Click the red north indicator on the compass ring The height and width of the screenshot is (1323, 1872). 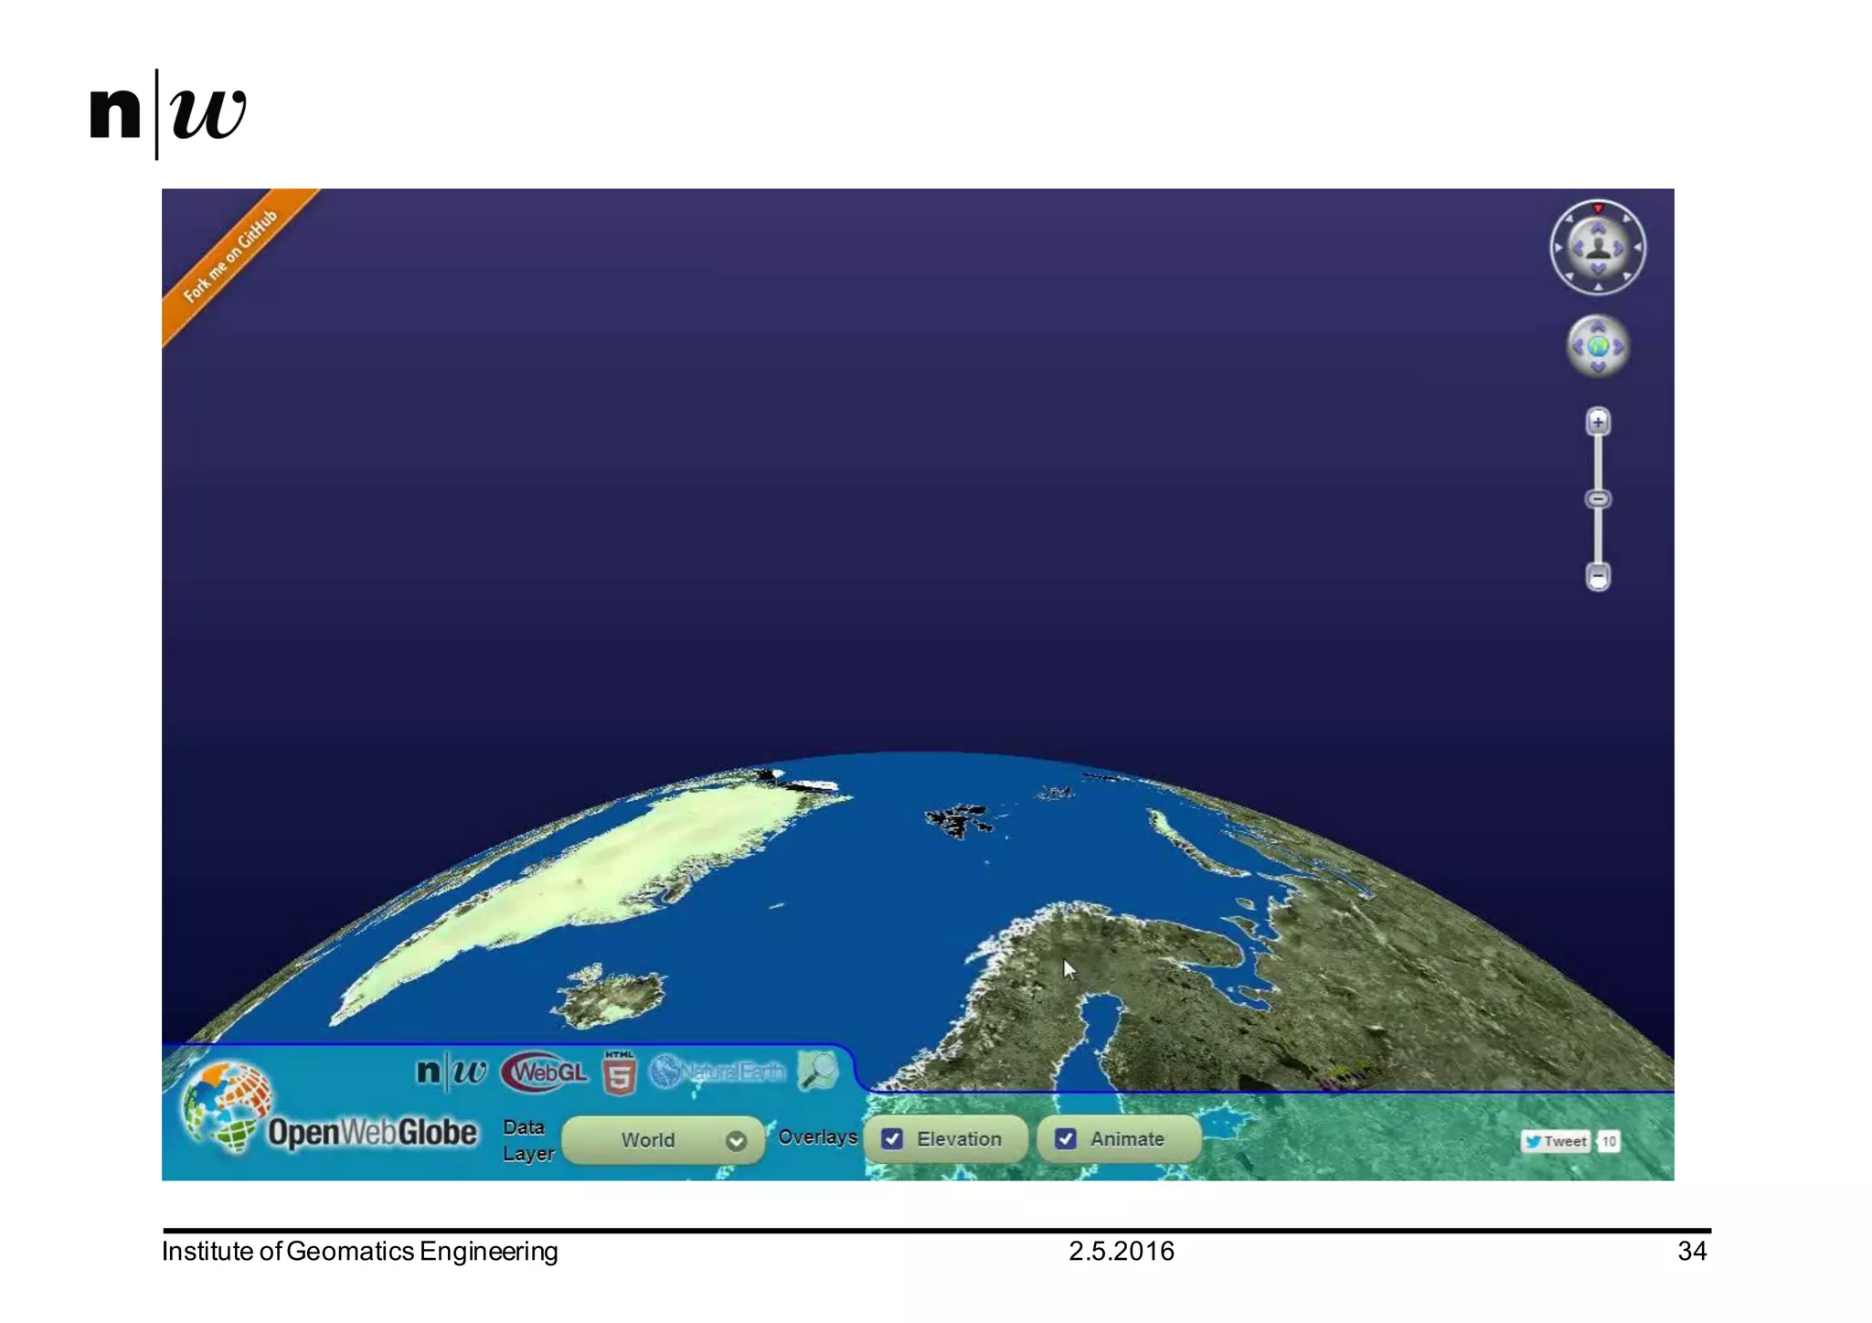[x=1598, y=208]
